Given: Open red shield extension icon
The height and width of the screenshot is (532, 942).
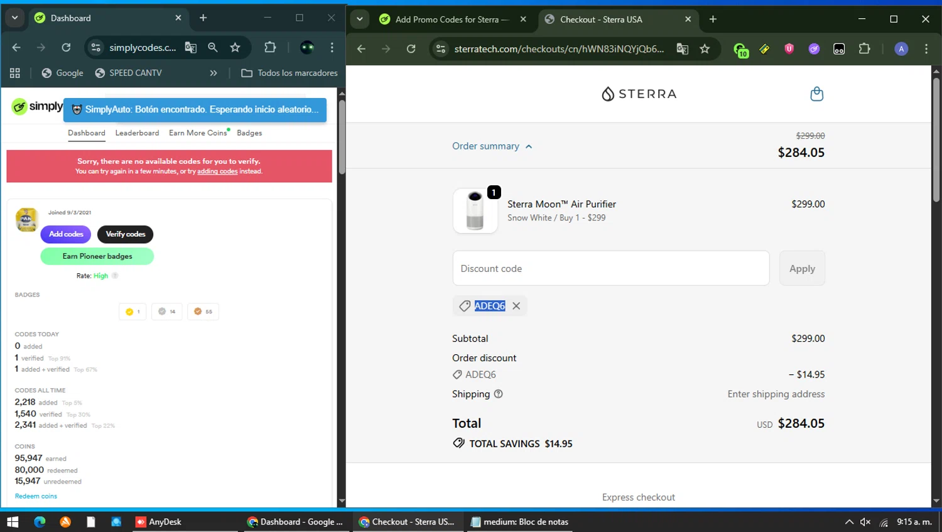Looking at the screenshot, I should pos(789,48).
